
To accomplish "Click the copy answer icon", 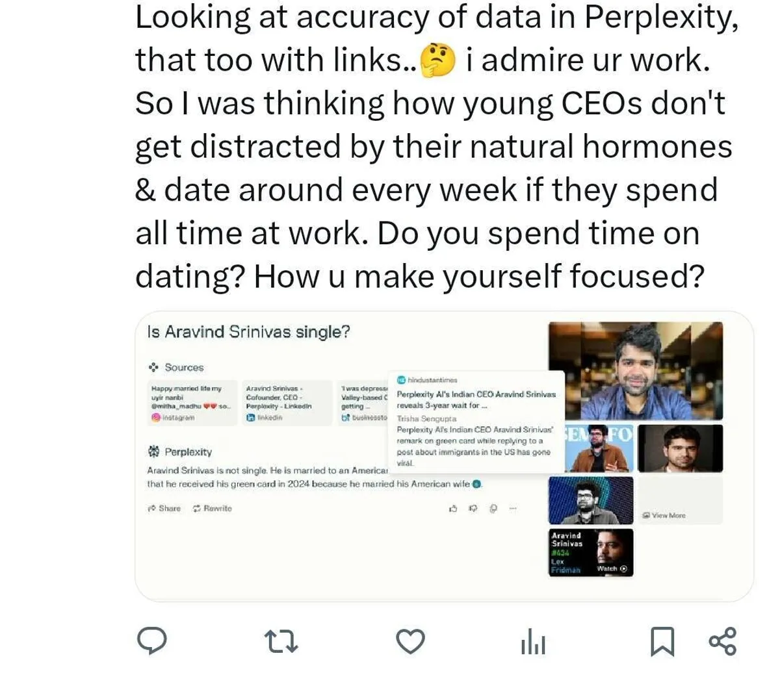I will [x=493, y=509].
